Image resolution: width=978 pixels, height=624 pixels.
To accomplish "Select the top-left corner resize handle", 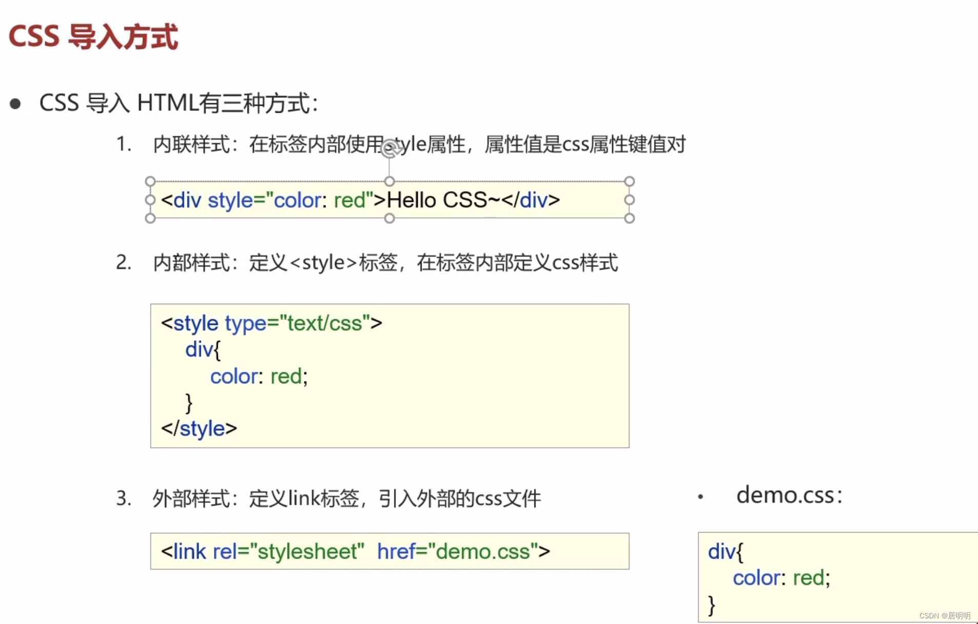I will point(150,181).
